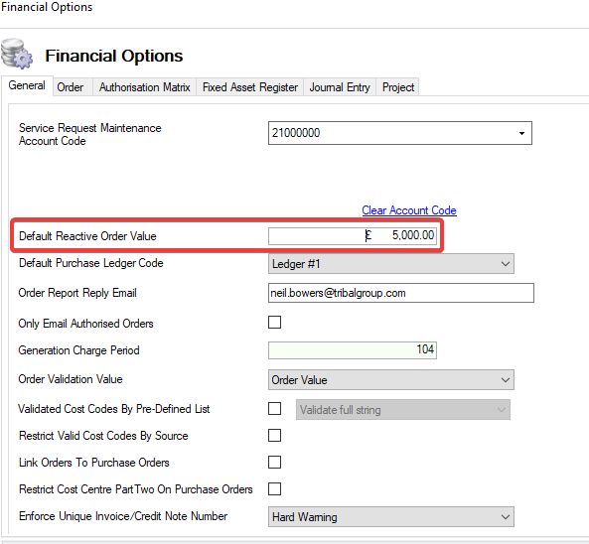Viewport: 589px width, 544px height.
Task: Expand the Service Request Maintenance Account Code dropdown
Action: pos(400,133)
